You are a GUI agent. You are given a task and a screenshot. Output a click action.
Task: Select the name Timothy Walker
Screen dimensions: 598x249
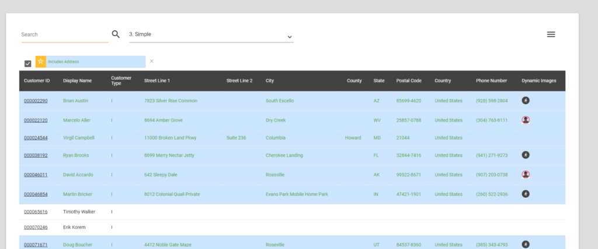point(79,211)
